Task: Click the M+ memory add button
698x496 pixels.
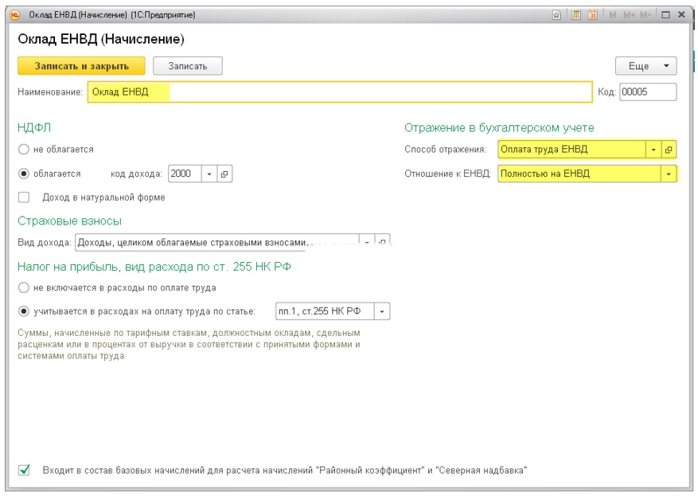Action: coord(629,14)
